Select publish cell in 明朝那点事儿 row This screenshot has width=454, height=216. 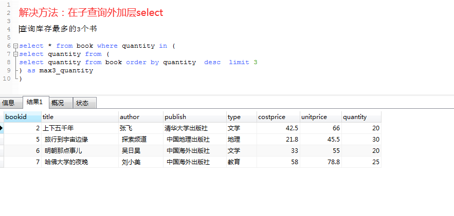(195, 151)
